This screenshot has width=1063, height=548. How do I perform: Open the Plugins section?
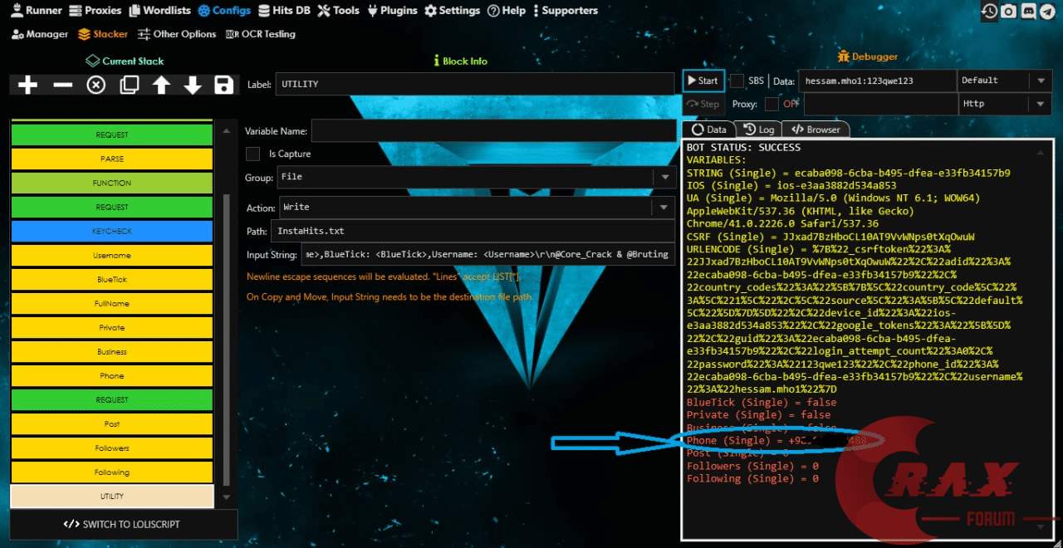pyautogui.click(x=393, y=11)
